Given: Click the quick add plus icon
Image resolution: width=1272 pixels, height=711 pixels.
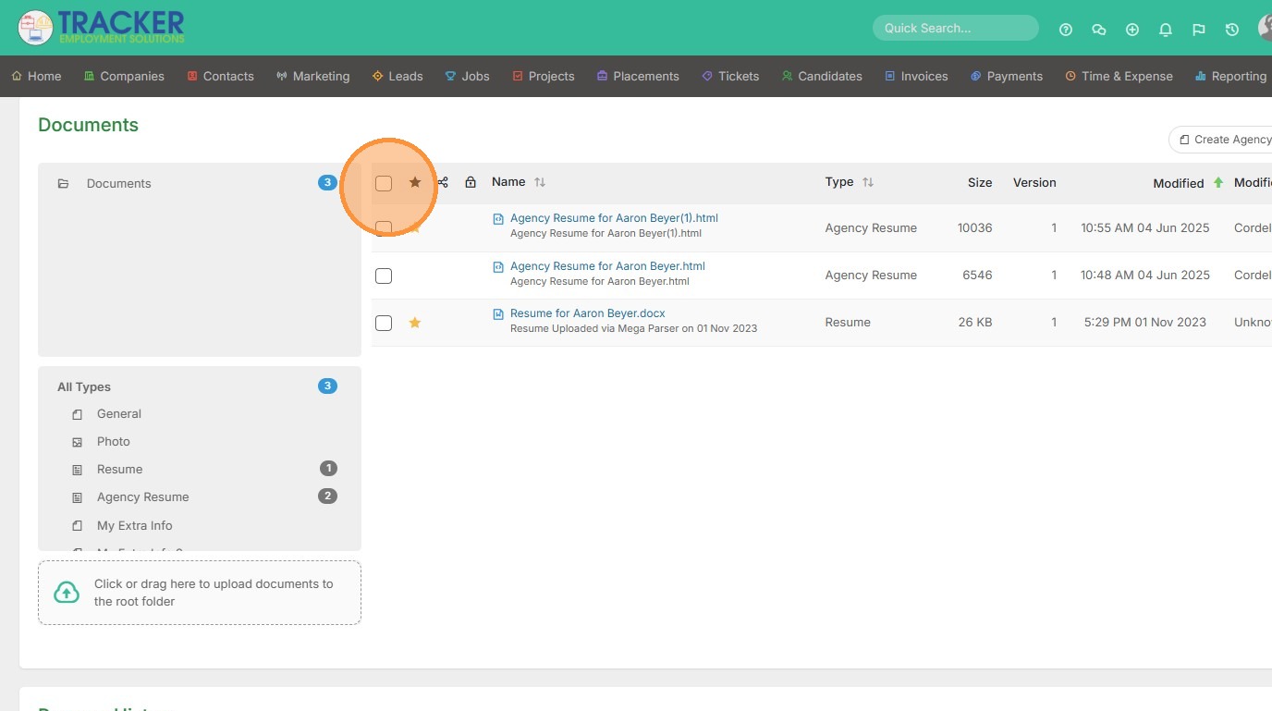Looking at the screenshot, I should pos(1132,30).
